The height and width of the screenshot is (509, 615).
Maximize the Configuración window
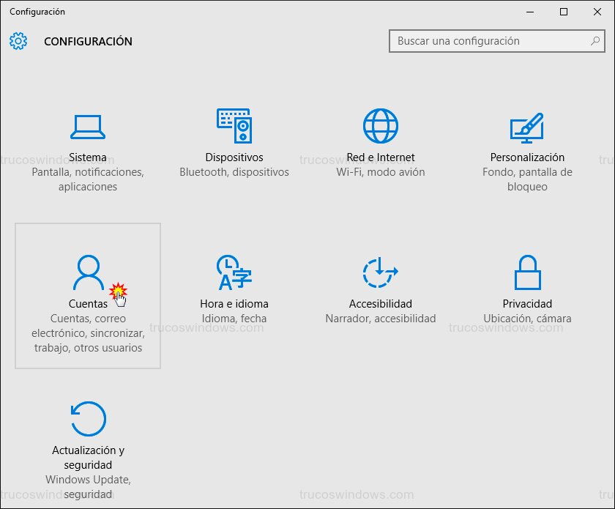pos(564,12)
